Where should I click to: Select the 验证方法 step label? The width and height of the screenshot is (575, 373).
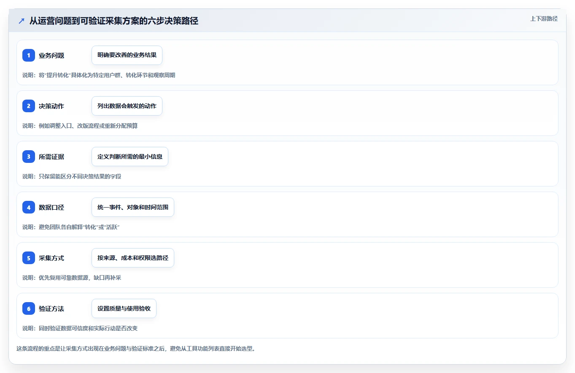51,308
